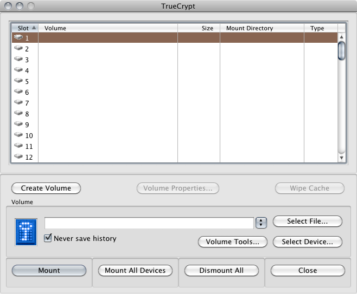Click the Wipe Cache button

pos(310,188)
